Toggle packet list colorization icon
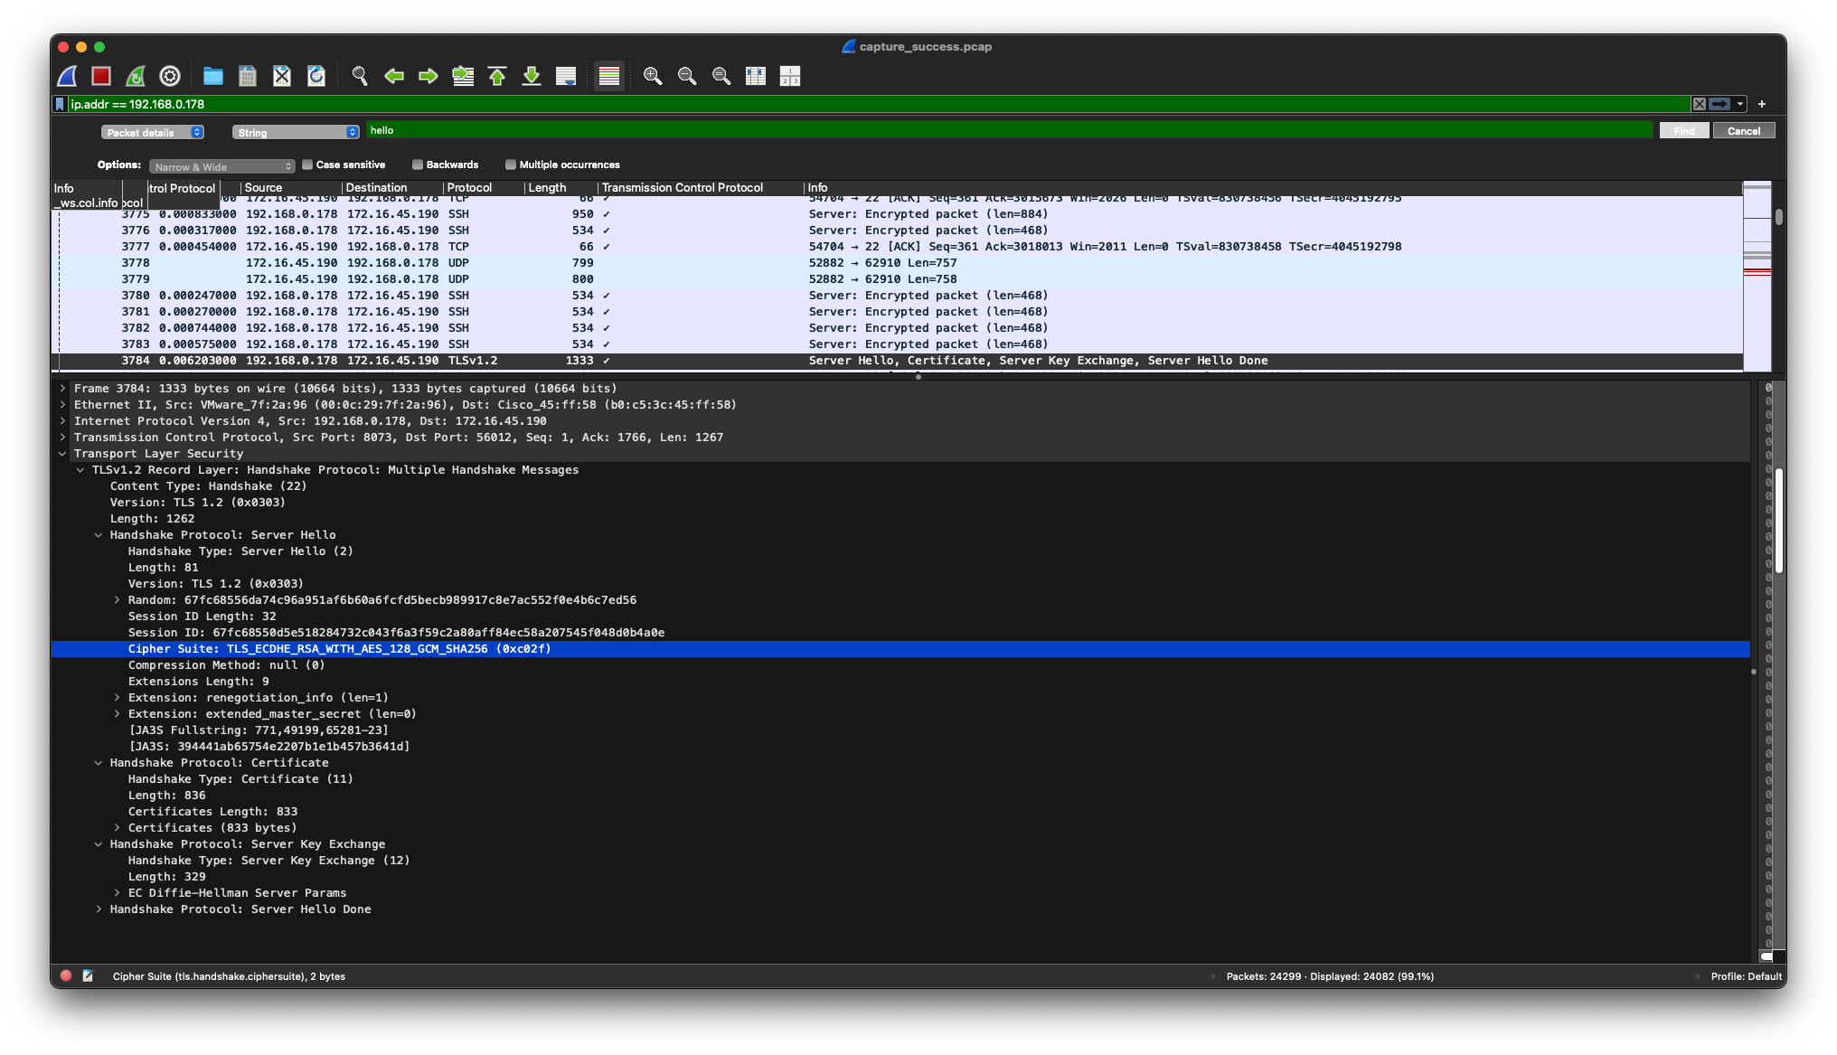The width and height of the screenshot is (1837, 1055). [609, 77]
